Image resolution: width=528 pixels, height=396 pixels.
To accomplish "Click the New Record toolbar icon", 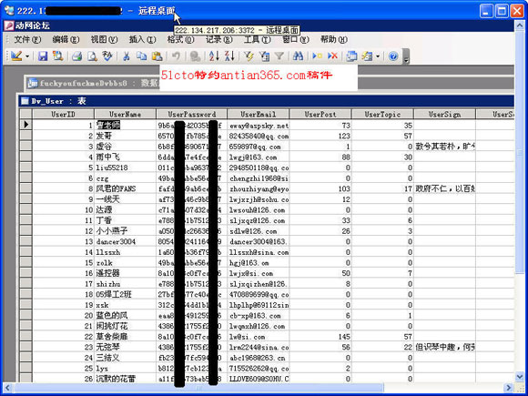I will [x=317, y=56].
